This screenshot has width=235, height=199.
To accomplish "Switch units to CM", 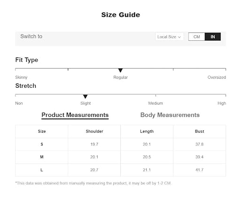I will point(196,37).
